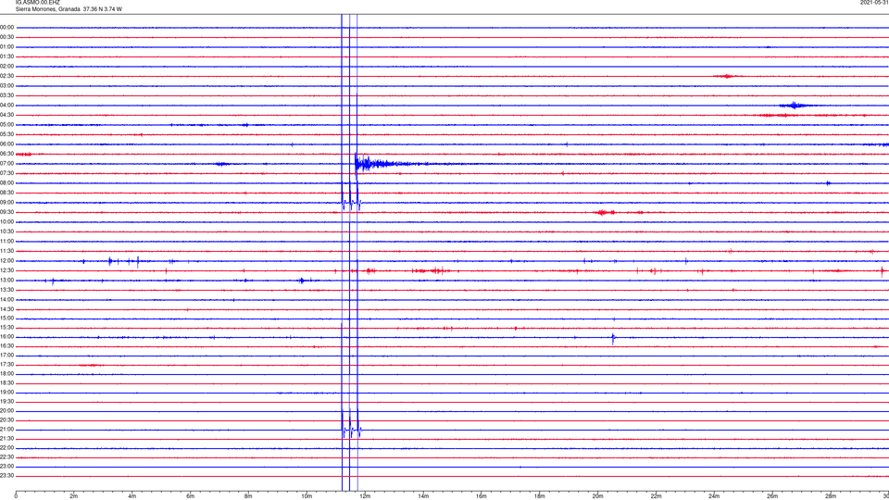Click the red burst on 09:30 trace near 20m
This screenshot has width=889, height=500.
(x=605, y=213)
